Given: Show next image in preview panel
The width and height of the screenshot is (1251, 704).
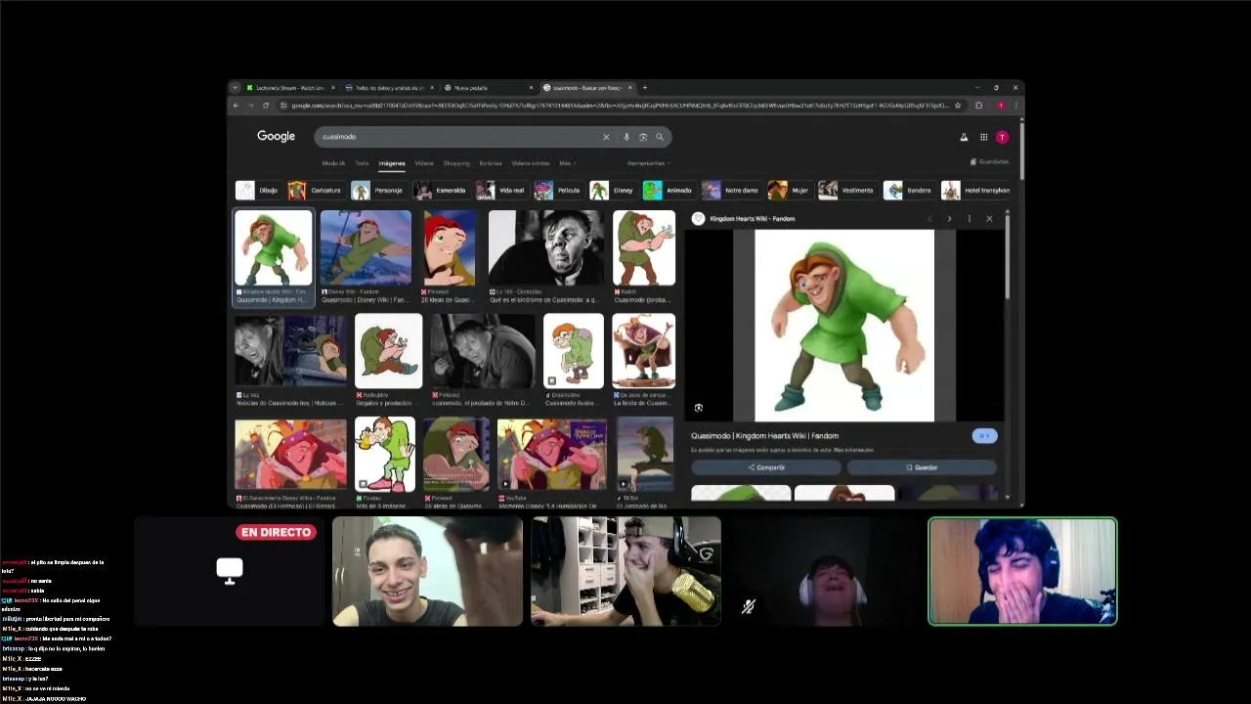Looking at the screenshot, I should tap(949, 219).
